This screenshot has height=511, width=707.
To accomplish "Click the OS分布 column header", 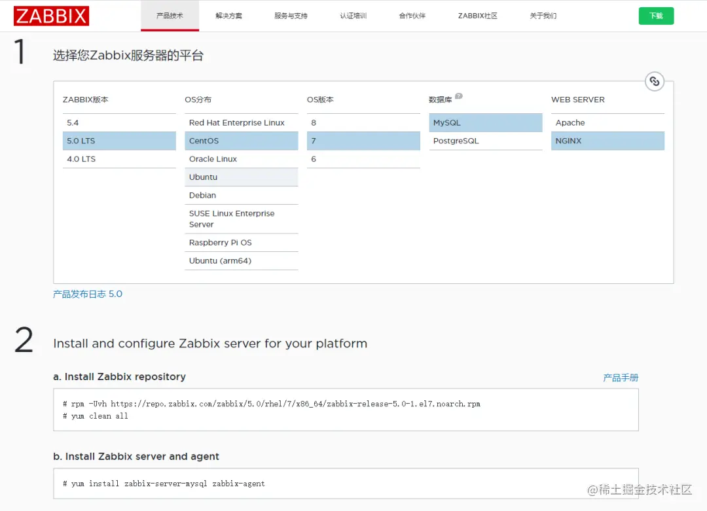I will [198, 99].
